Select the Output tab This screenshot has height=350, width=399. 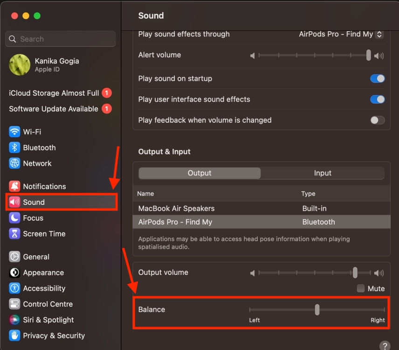pyautogui.click(x=199, y=173)
